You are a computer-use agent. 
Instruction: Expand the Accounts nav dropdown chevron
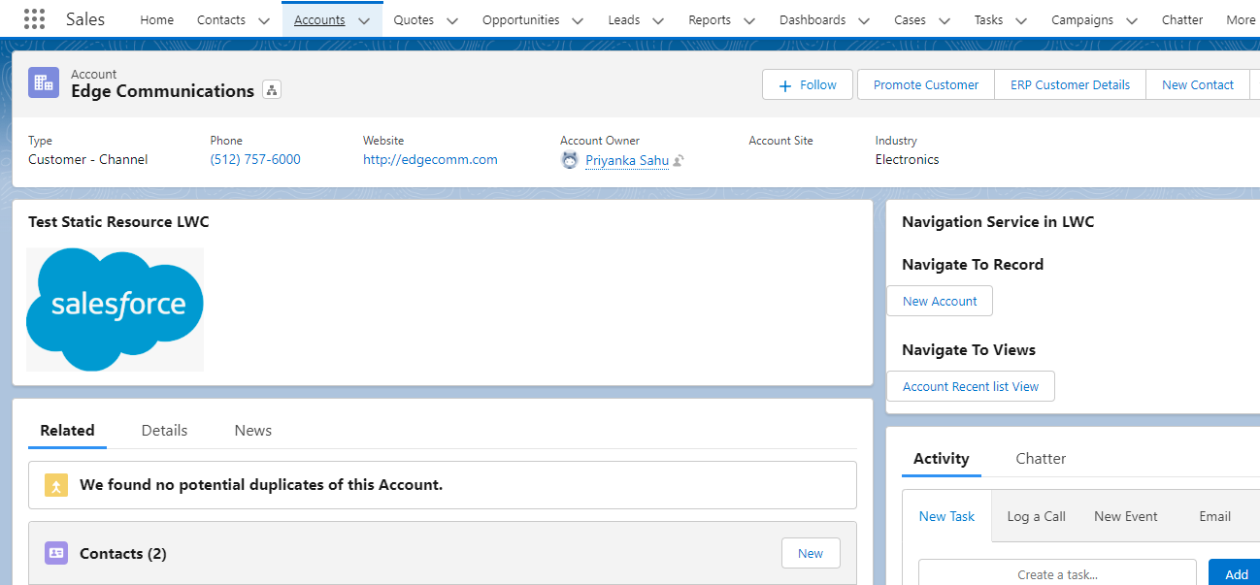(363, 20)
